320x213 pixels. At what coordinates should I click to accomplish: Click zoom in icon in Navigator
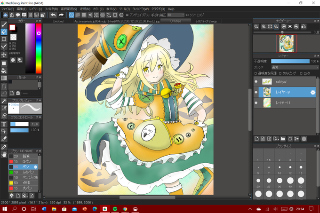(x=264, y=26)
